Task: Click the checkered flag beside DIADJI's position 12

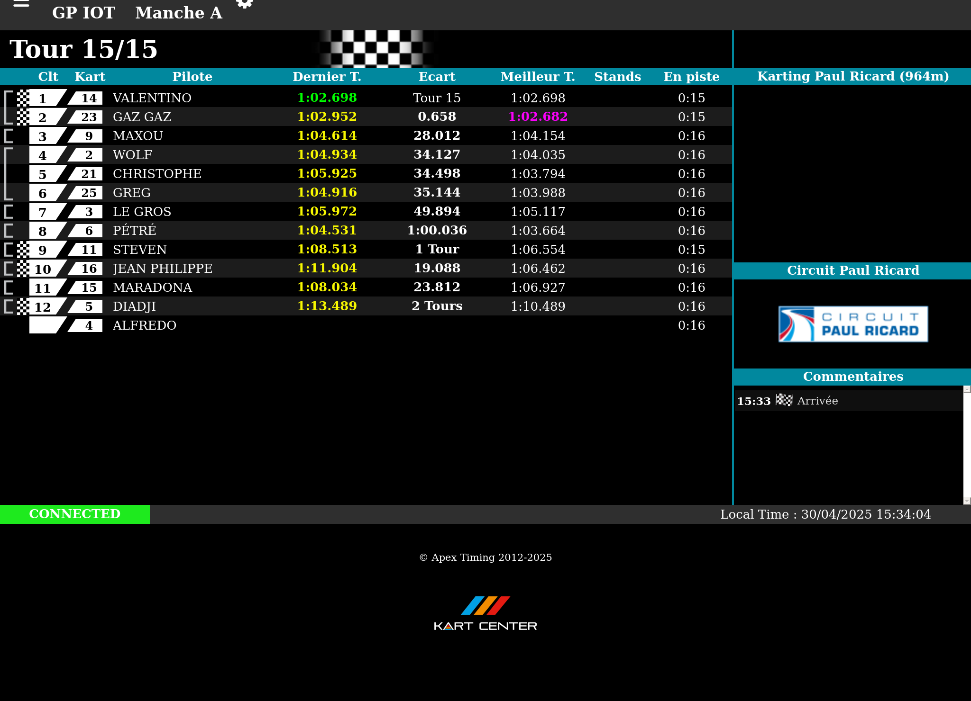Action: point(23,306)
